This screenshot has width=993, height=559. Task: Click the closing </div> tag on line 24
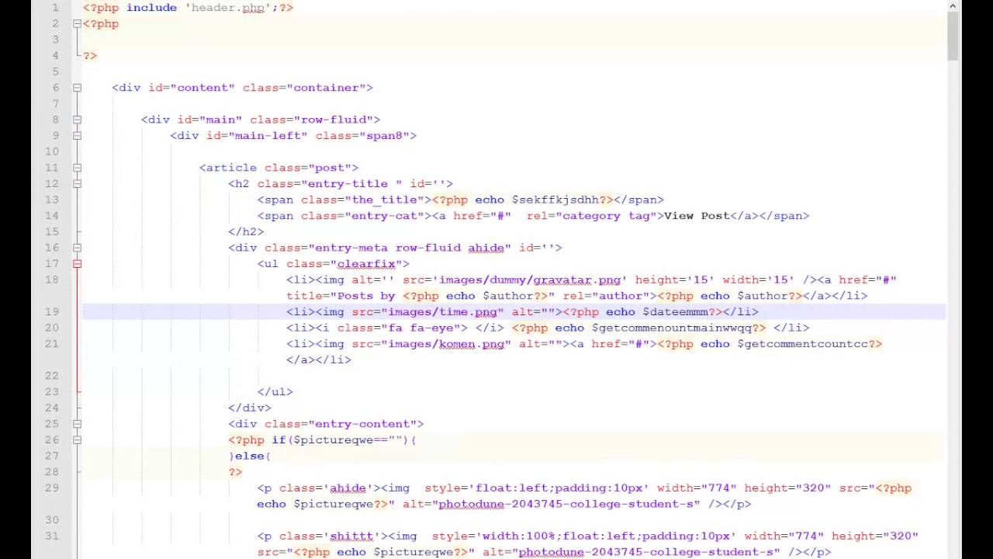250,408
